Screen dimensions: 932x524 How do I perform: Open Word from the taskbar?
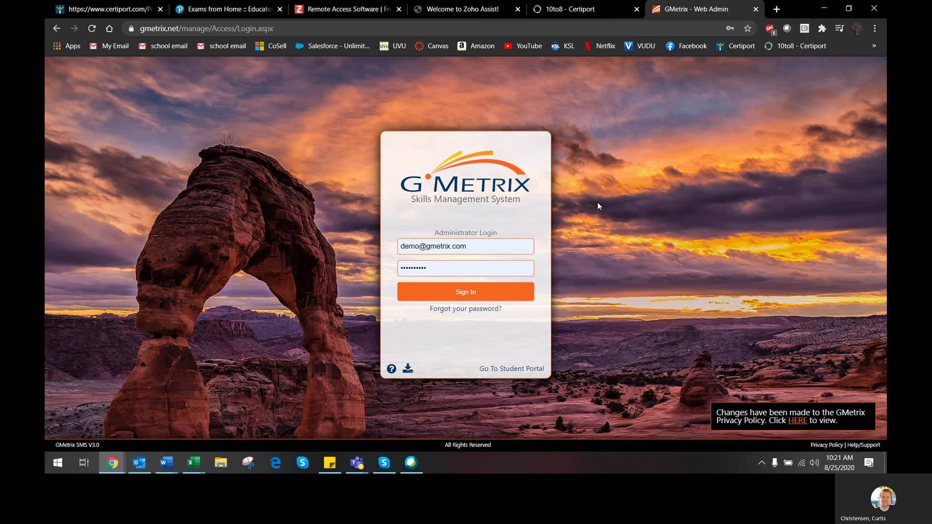point(166,463)
